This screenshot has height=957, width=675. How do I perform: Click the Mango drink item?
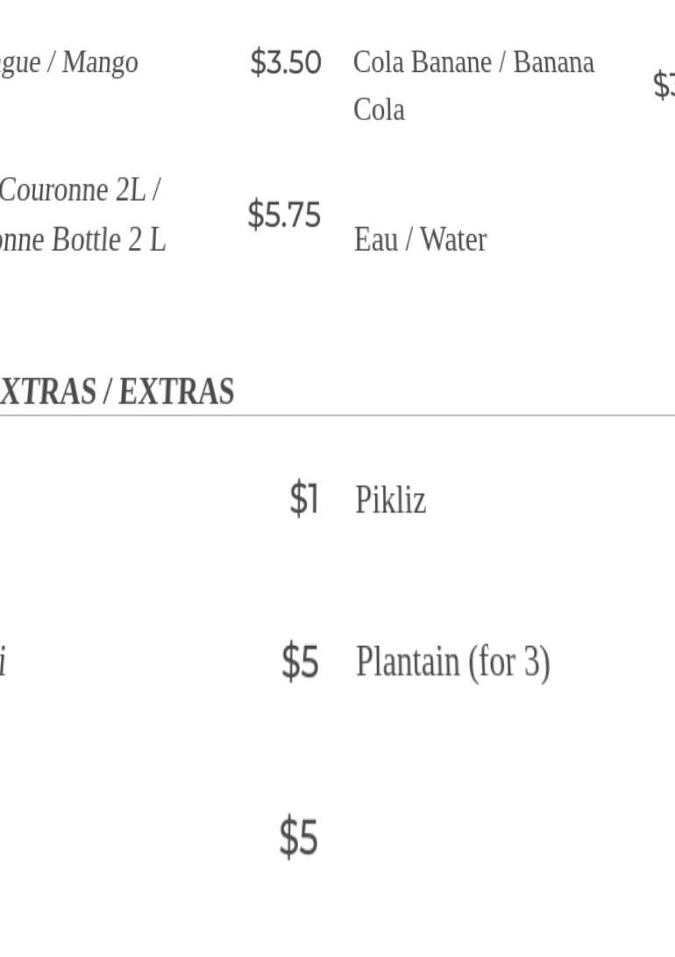pyautogui.click(x=70, y=63)
